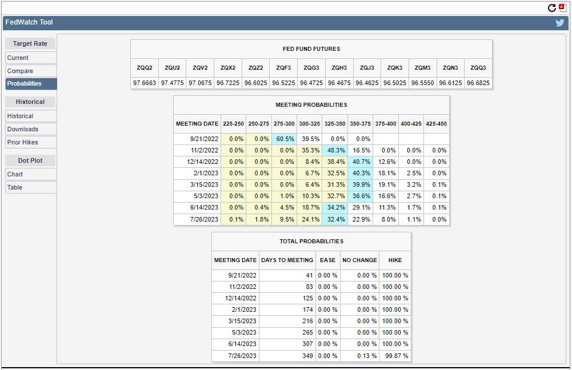Screen dimensions: 572x370
Task: Click the highlighted 34.2% probability cell
Action: [x=335, y=207]
